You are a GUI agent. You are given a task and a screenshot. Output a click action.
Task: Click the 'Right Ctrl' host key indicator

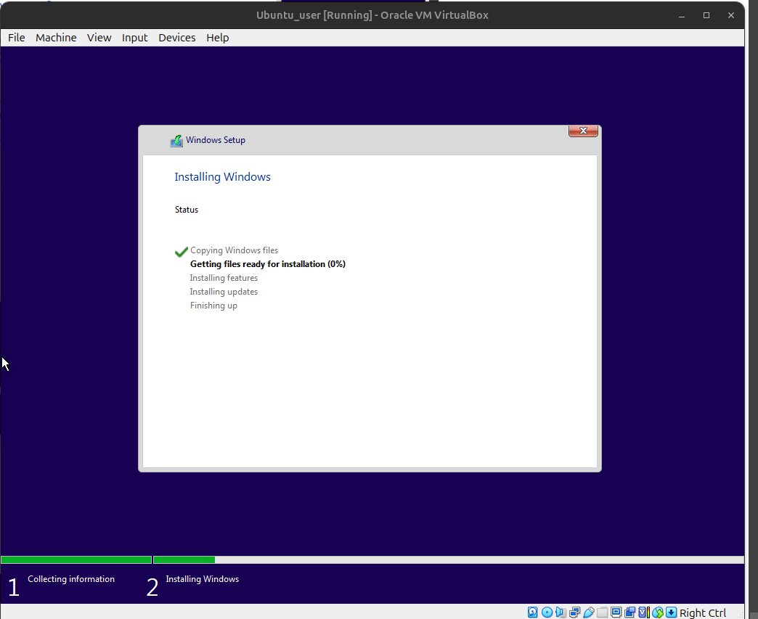click(x=703, y=612)
